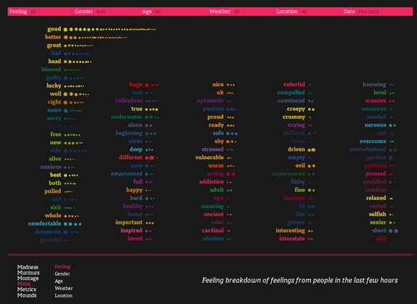Click the word 'underwater' in the list
Screen dimensions: 417x304
127,117
